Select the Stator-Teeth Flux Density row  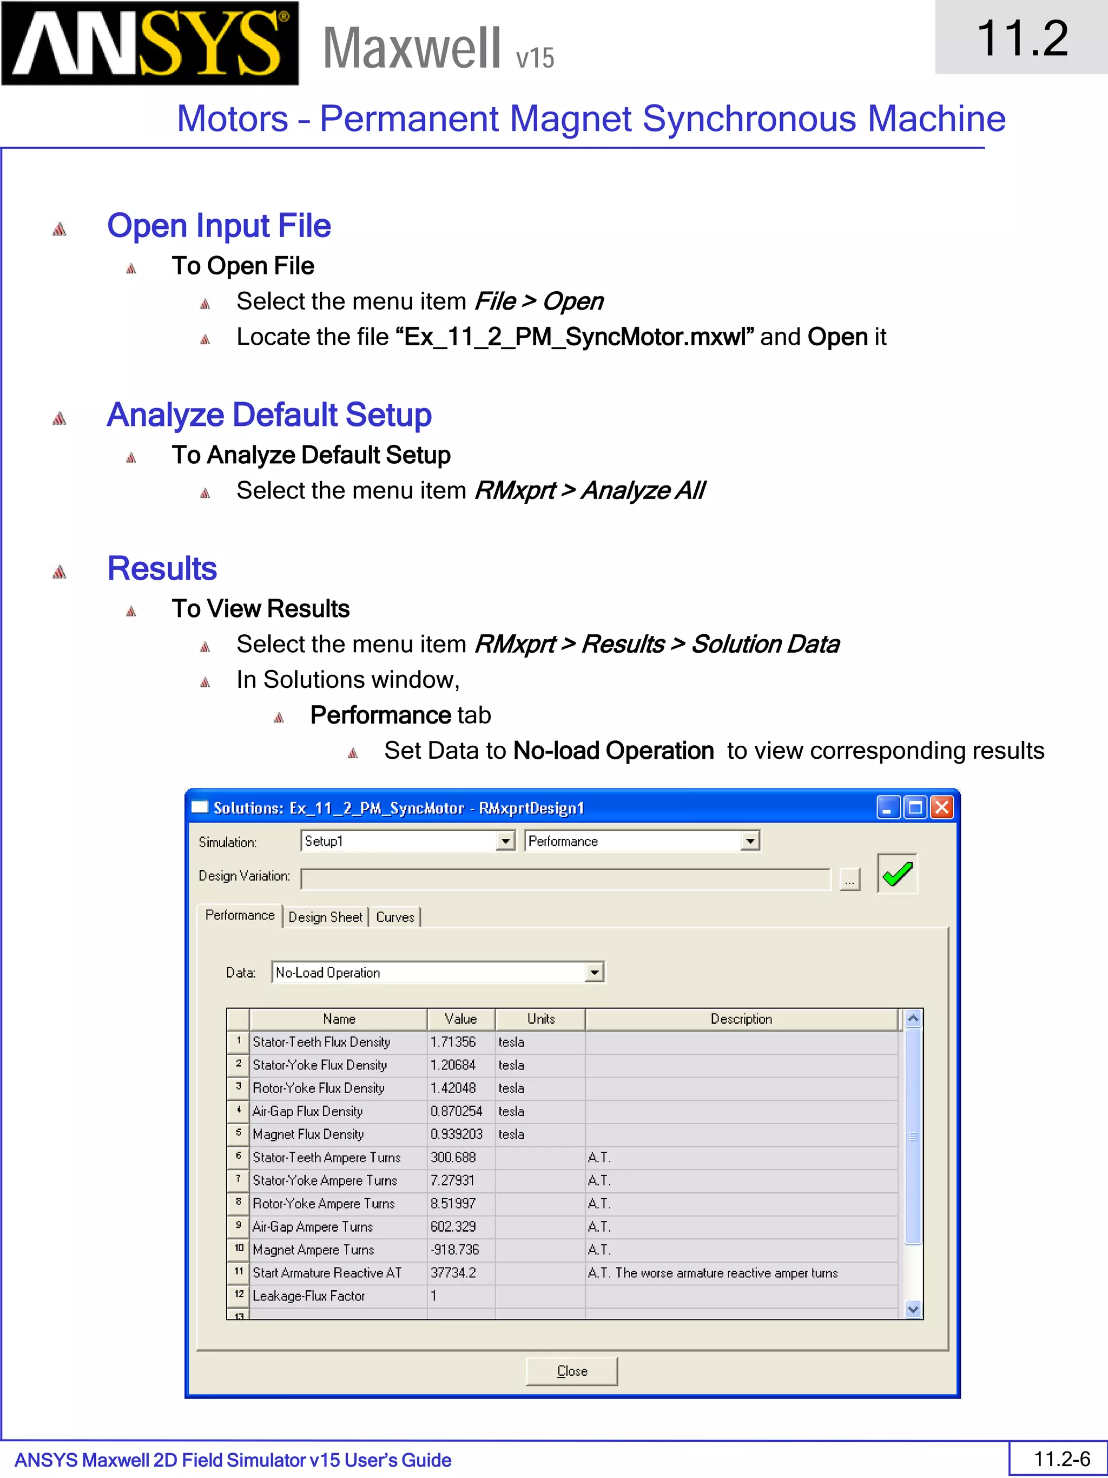562,1042
